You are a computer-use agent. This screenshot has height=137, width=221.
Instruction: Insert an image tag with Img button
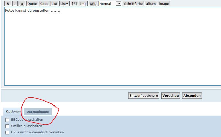83,4
